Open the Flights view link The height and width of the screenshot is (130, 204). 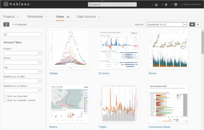point(102,127)
